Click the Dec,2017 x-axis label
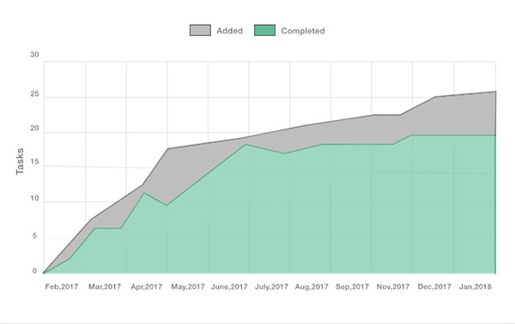515x324 pixels. tap(434, 286)
